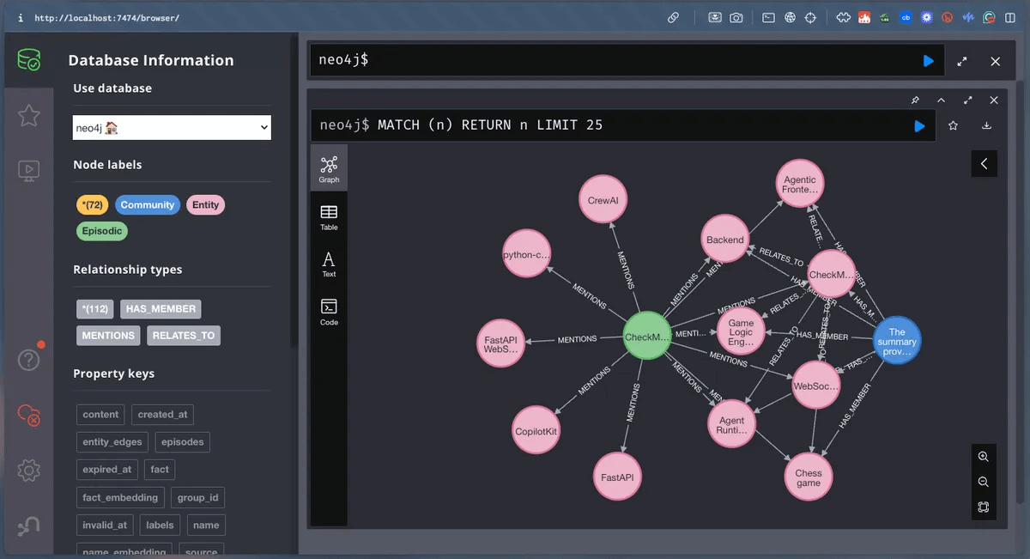Switch to the Graph visualization icon
This screenshot has width=1030, height=559.
[329, 167]
